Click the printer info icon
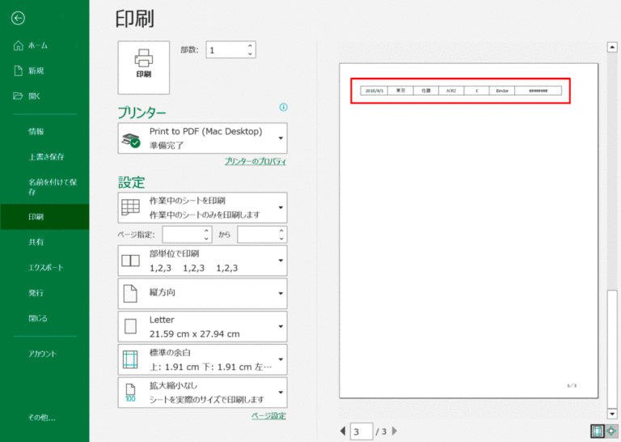 (x=283, y=108)
